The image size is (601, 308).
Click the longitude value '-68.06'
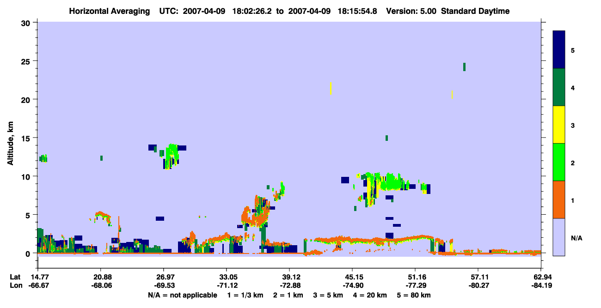coord(101,286)
